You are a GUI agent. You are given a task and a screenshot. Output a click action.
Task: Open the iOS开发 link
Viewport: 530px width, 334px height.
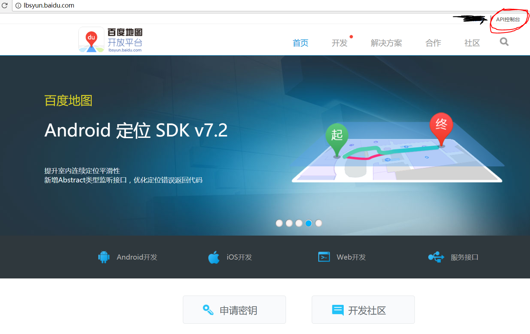[x=239, y=257]
